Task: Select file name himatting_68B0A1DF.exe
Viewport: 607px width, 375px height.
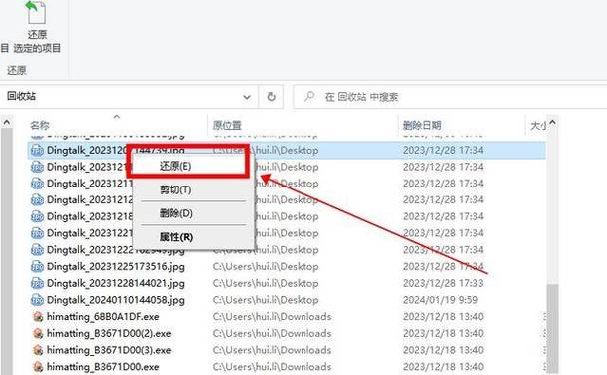Action: tap(103, 316)
